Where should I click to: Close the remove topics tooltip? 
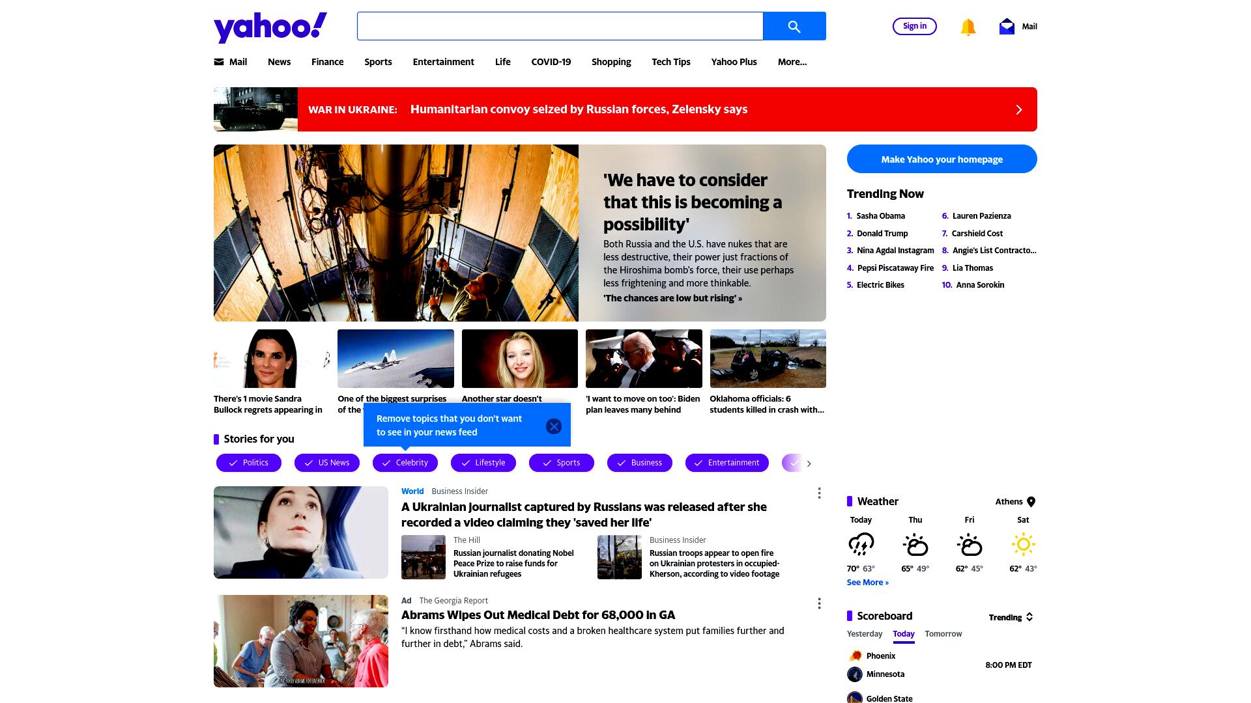554,426
